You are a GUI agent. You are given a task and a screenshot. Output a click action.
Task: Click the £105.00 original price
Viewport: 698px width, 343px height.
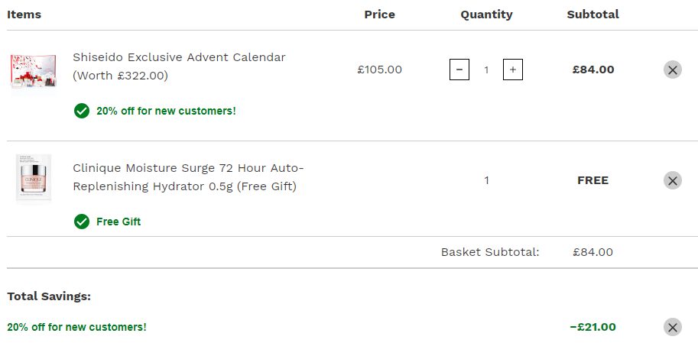pyautogui.click(x=379, y=70)
